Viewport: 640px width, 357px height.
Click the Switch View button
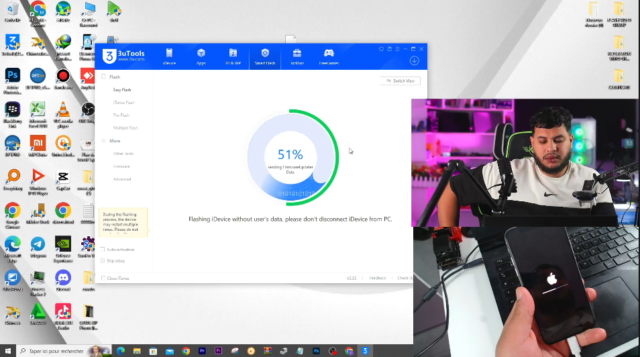click(401, 81)
